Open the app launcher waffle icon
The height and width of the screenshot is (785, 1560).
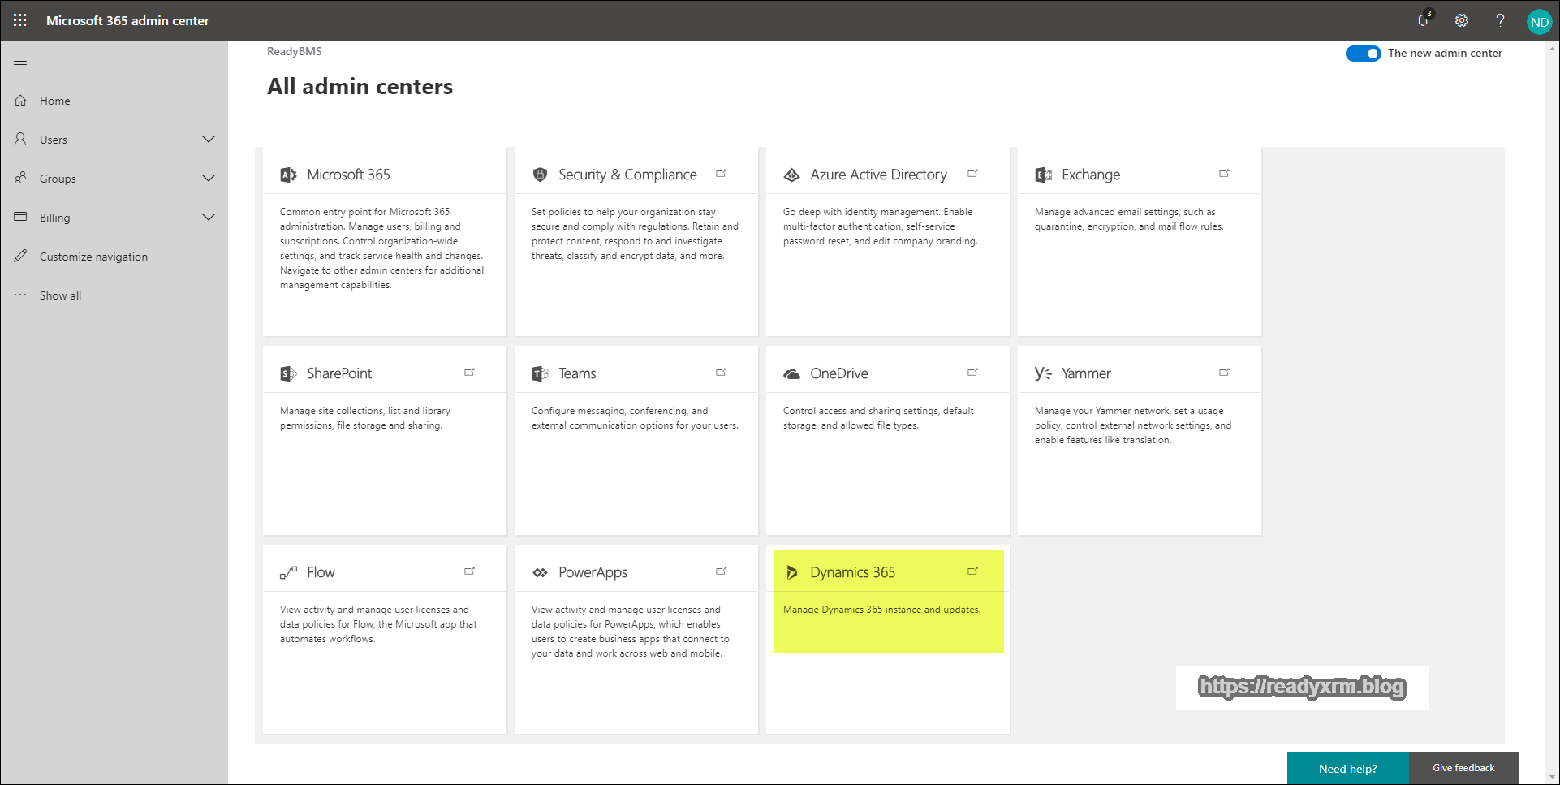20,20
